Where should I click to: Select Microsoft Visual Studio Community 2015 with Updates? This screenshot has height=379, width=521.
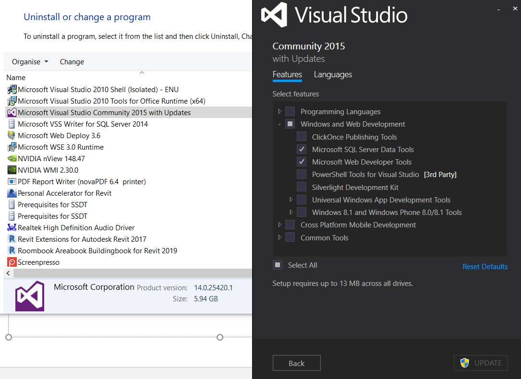pos(129,113)
